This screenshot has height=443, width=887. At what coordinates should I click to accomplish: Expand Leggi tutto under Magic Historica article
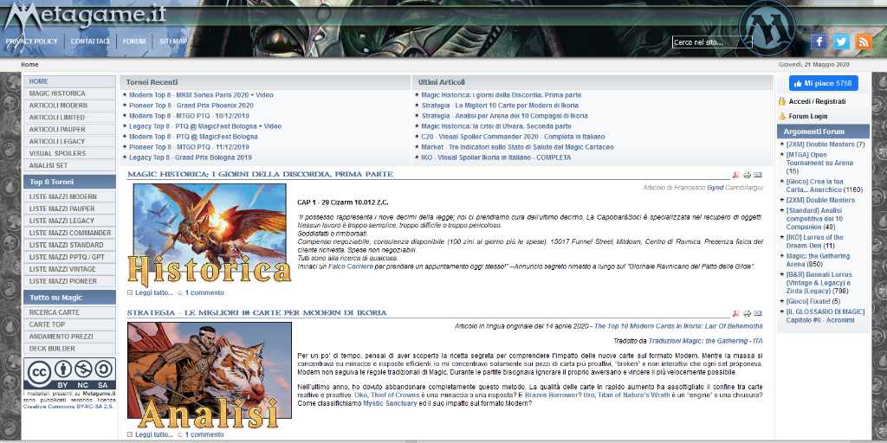154,293
